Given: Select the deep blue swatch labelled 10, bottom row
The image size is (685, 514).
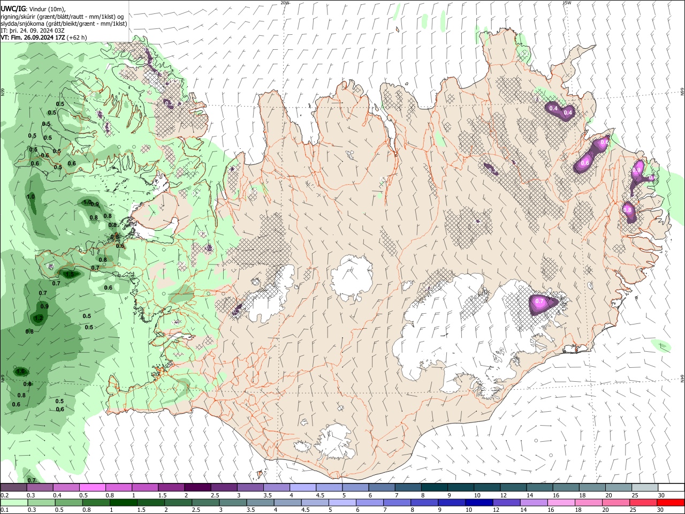Looking at the screenshot, I should point(478,502).
